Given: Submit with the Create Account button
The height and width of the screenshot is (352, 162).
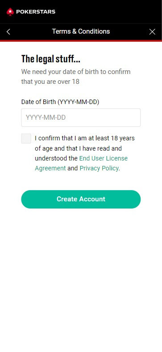Looking at the screenshot, I should point(81,199).
